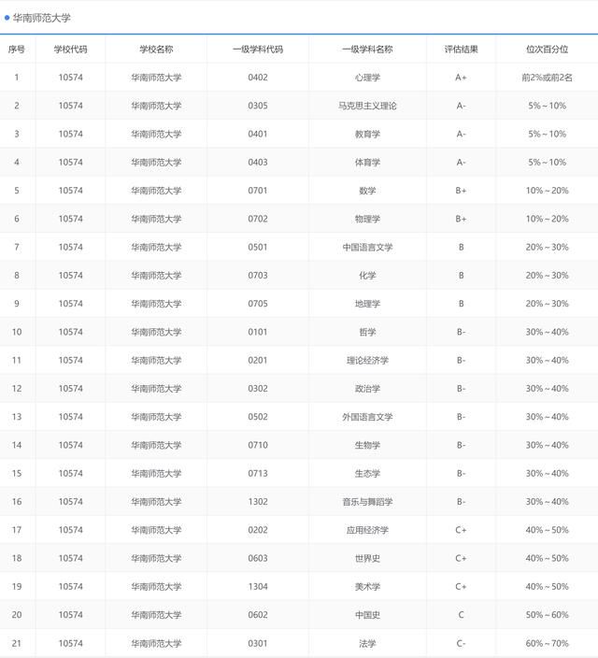
Task: Click subject code 1304
Action: [258, 586]
